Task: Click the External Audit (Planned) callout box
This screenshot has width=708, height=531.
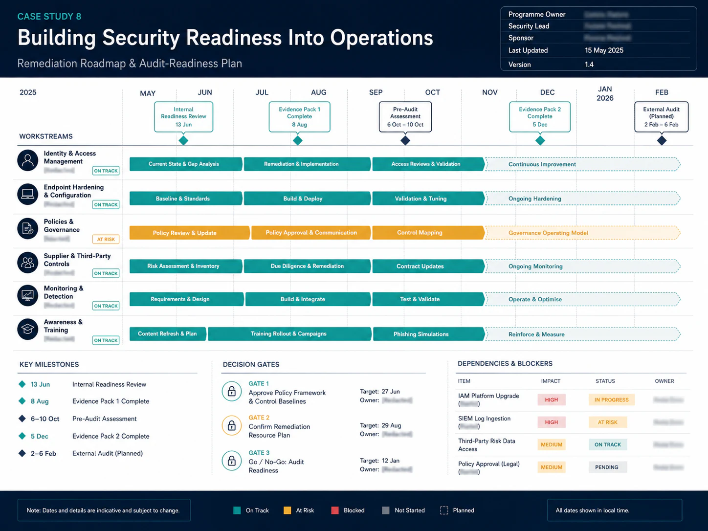Action: (662, 117)
